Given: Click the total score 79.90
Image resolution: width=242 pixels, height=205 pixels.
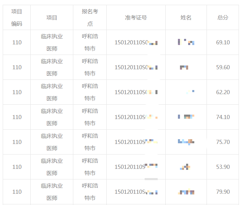Looking at the screenshot, I should point(223,192).
